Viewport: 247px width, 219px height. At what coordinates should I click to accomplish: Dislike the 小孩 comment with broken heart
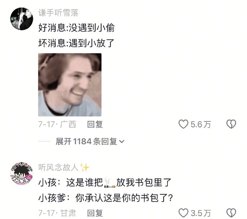[231, 213]
